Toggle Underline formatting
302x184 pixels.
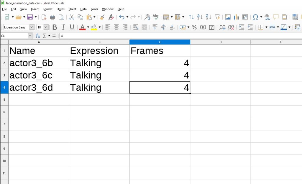coord(72,27)
